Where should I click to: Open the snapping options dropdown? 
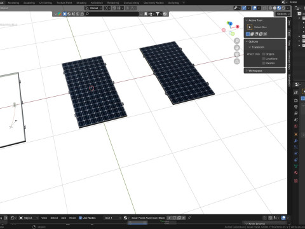point(120,8)
